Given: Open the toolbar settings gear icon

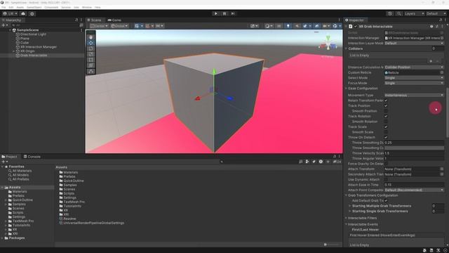Looking at the screenshot, I should coord(32,13).
